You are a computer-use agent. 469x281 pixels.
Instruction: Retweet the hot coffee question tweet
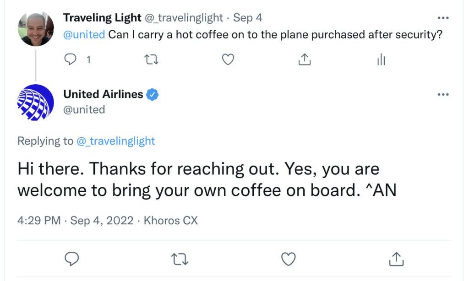tap(151, 59)
